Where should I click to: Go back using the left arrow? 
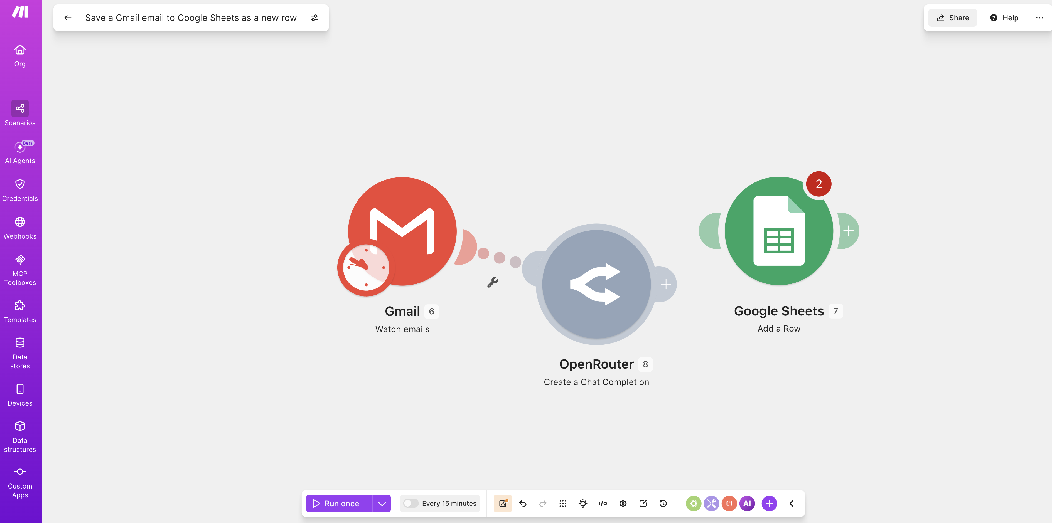(x=68, y=18)
